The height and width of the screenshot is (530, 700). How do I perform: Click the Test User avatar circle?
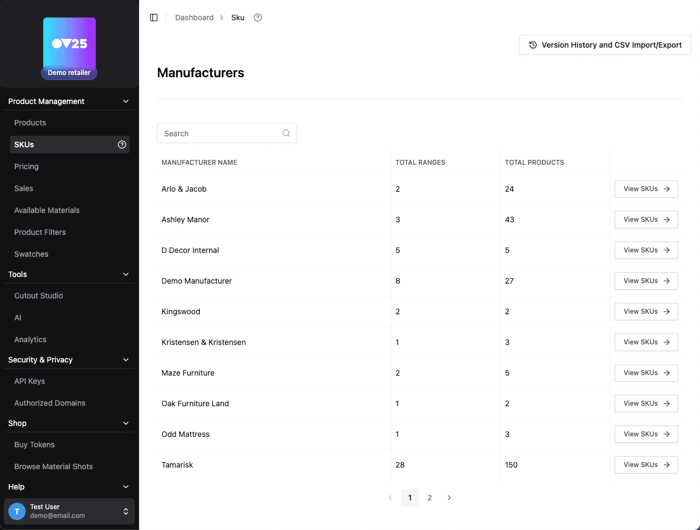pos(16,511)
